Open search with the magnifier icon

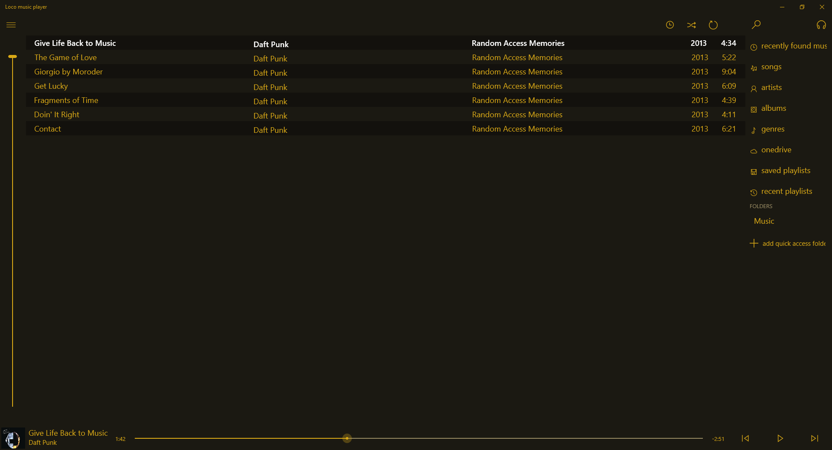756,25
